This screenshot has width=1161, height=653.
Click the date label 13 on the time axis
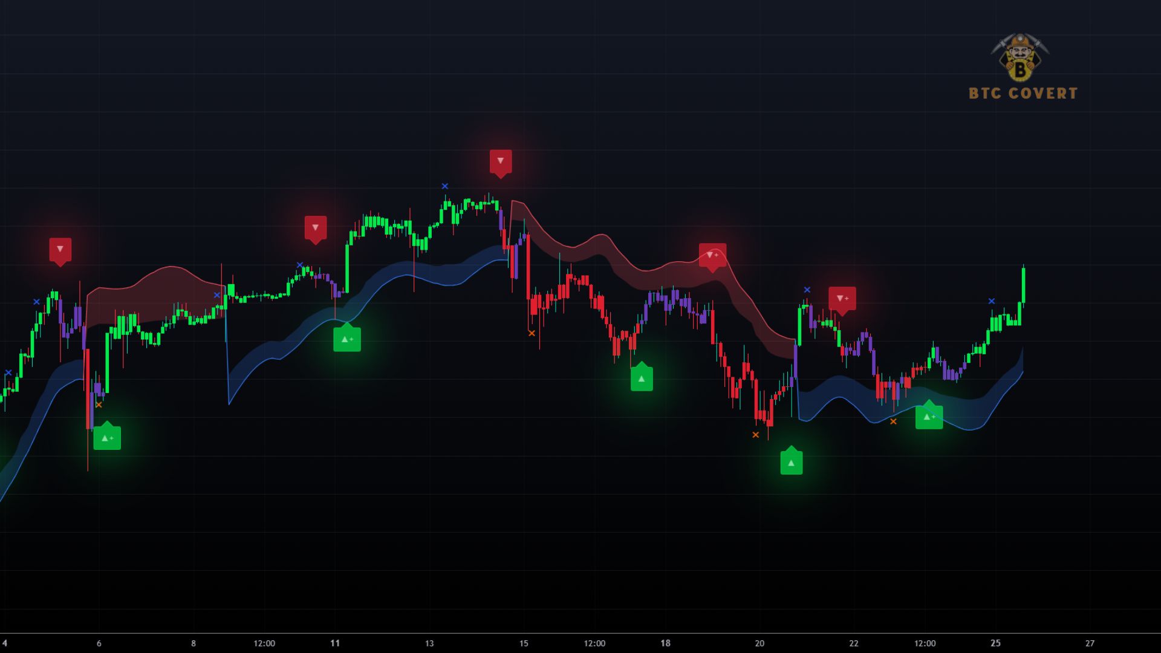(x=429, y=643)
